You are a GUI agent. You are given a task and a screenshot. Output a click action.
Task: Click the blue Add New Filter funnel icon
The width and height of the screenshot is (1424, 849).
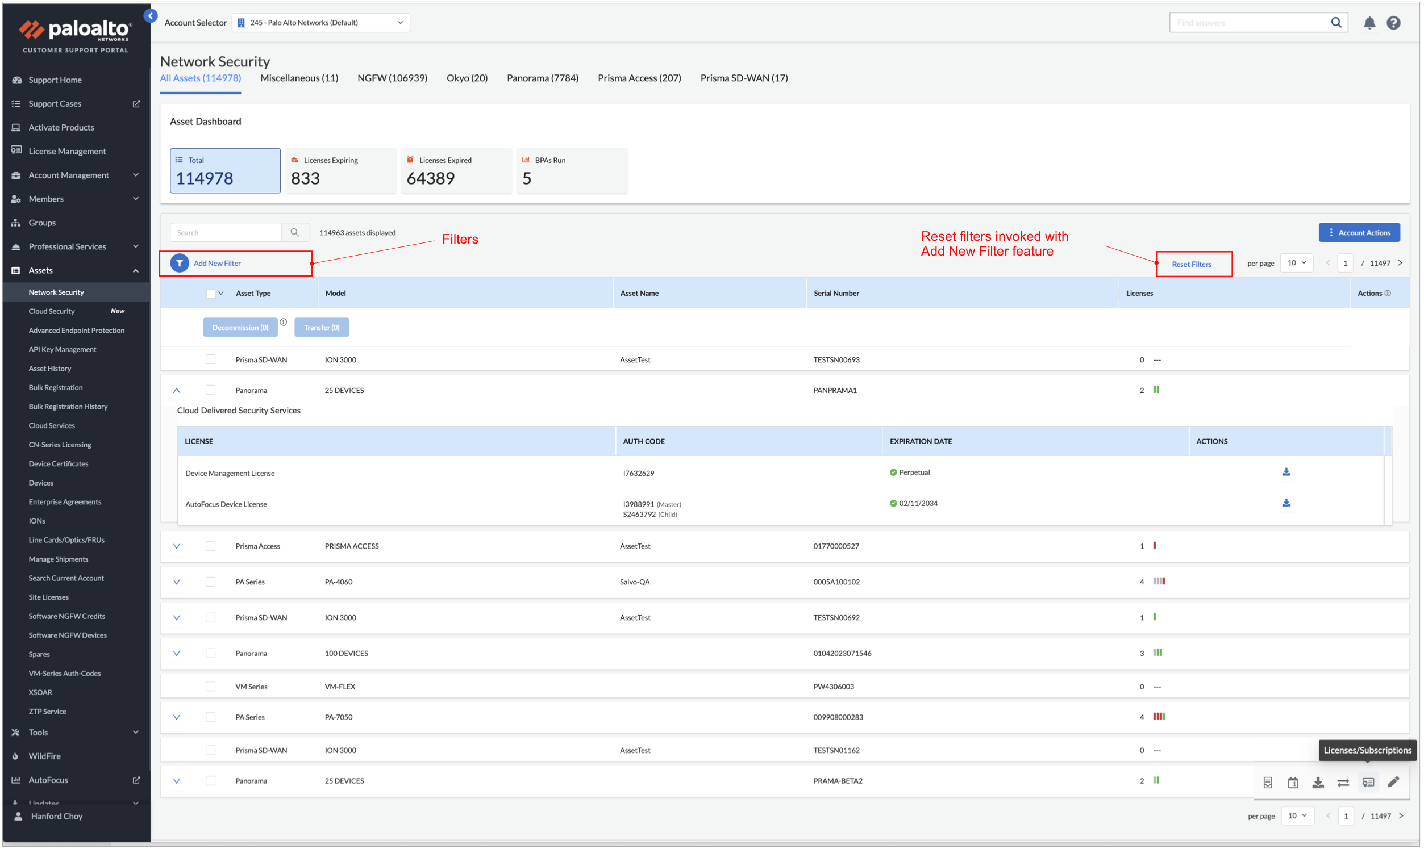tap(179, 263)
